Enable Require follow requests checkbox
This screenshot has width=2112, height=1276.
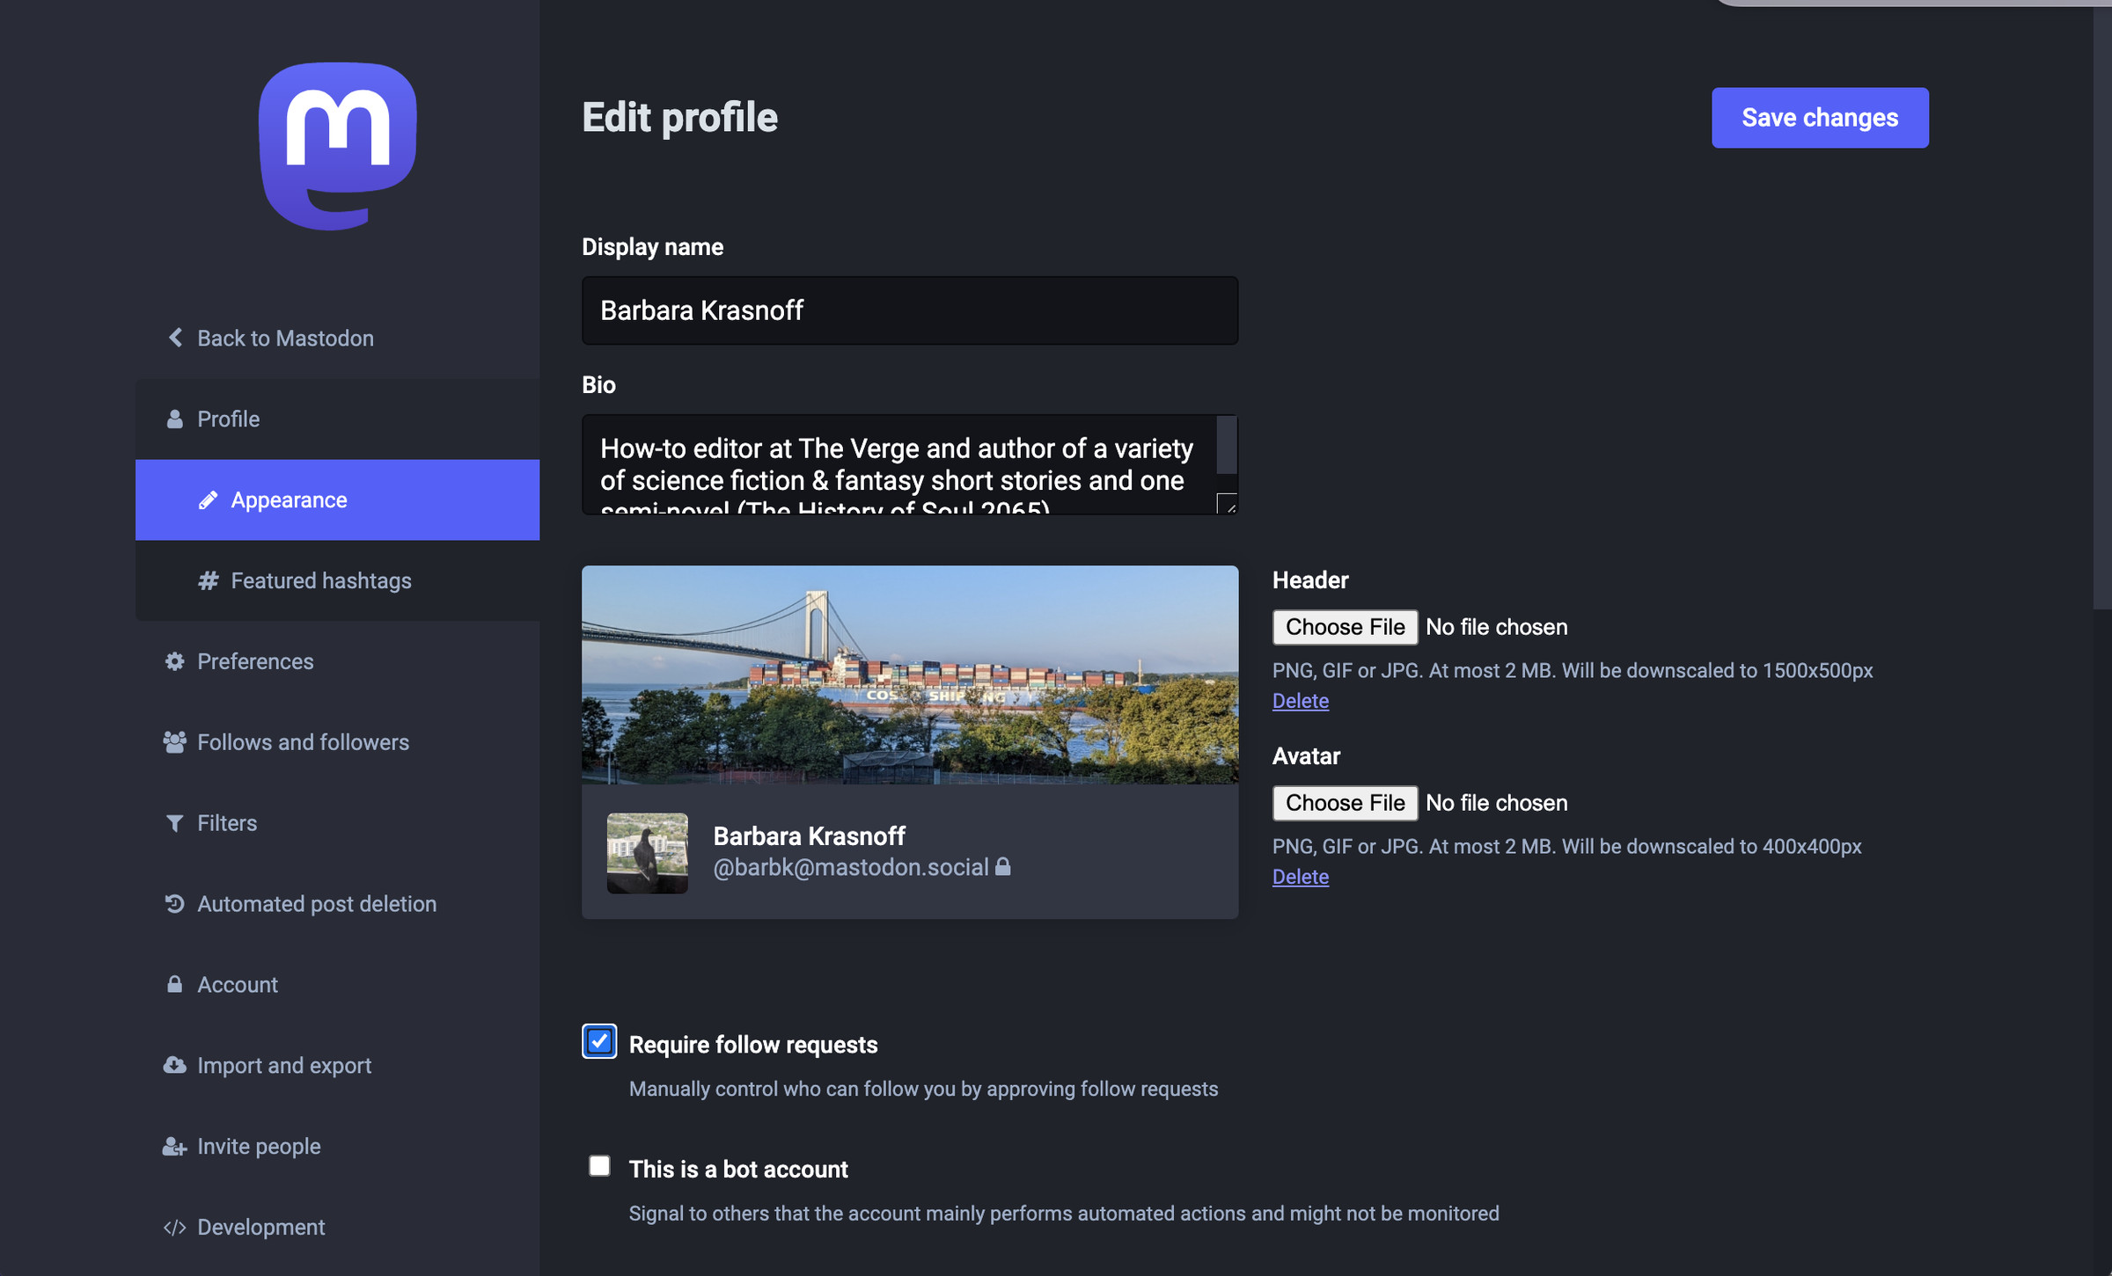[x=599, y=1040]
